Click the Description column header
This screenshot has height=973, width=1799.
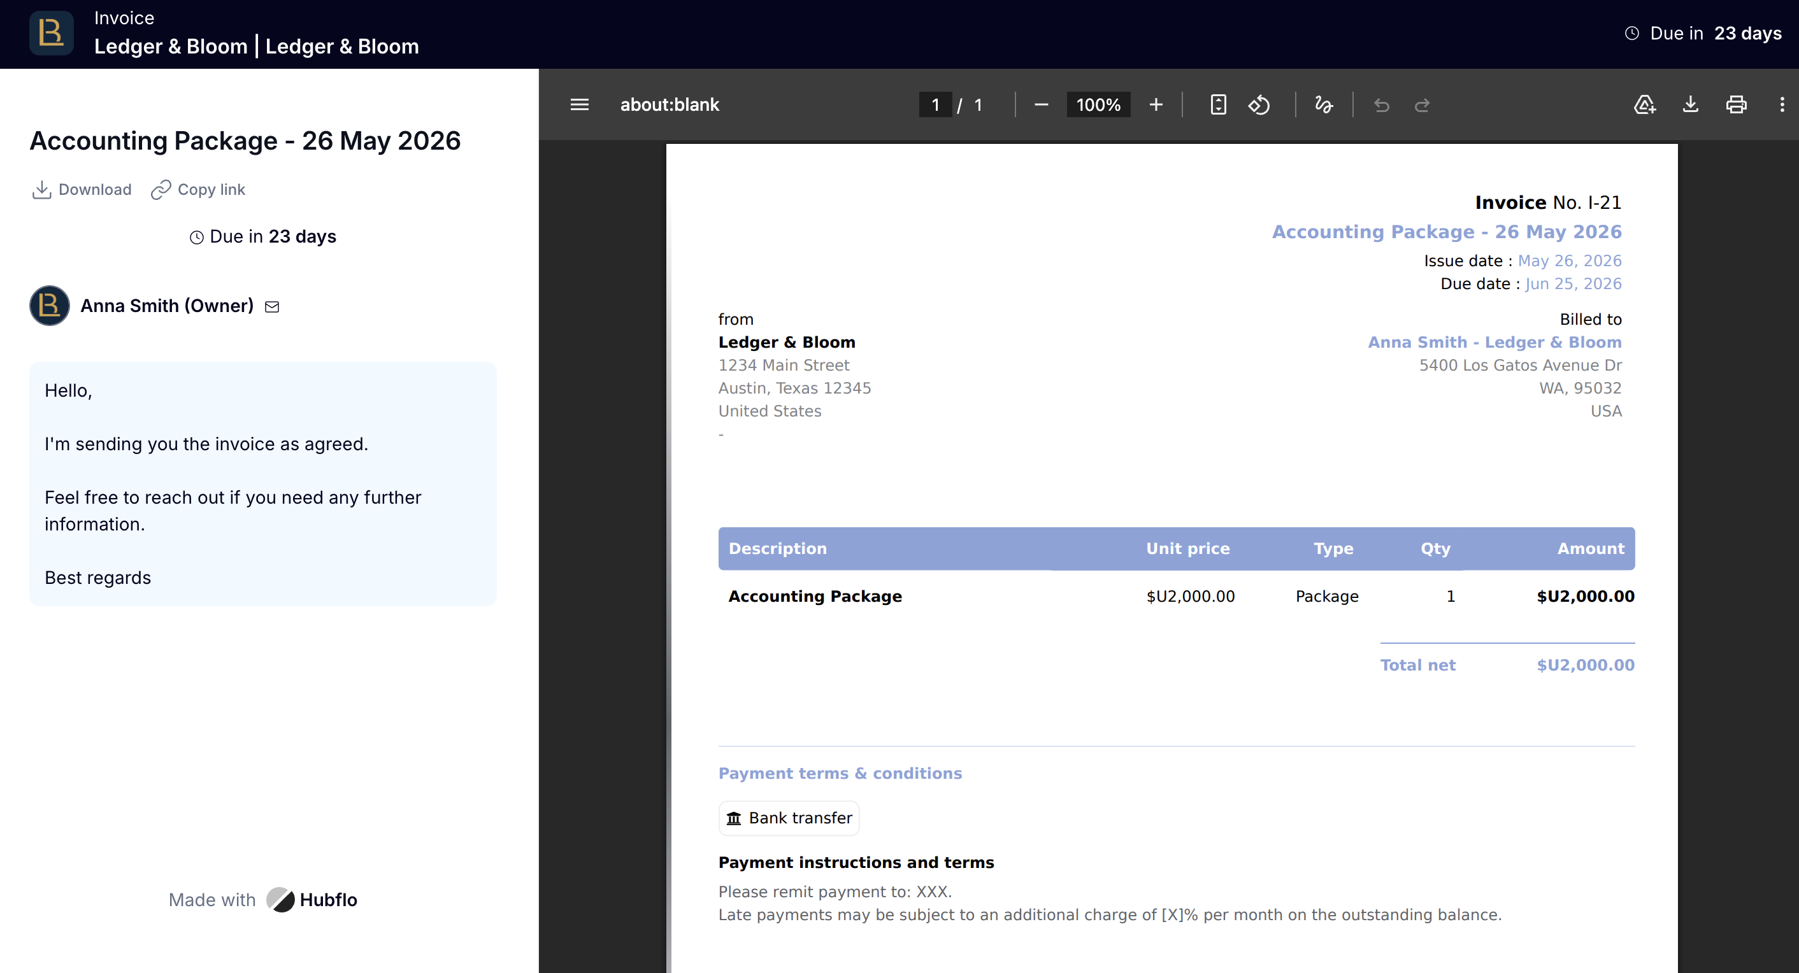tap(777, 549)
